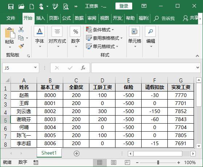Open the Name Box dropdown arrow
203x167 pixels.
[35, 67]
